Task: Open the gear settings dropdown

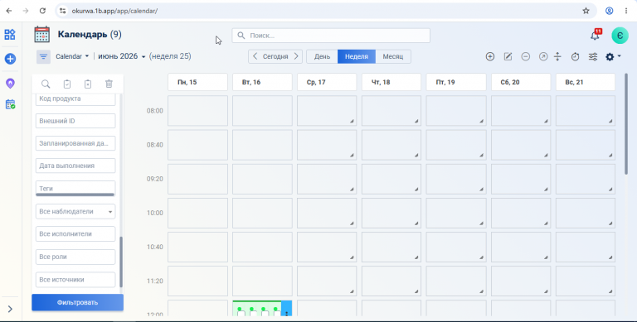Action: [x=613, y=57]
